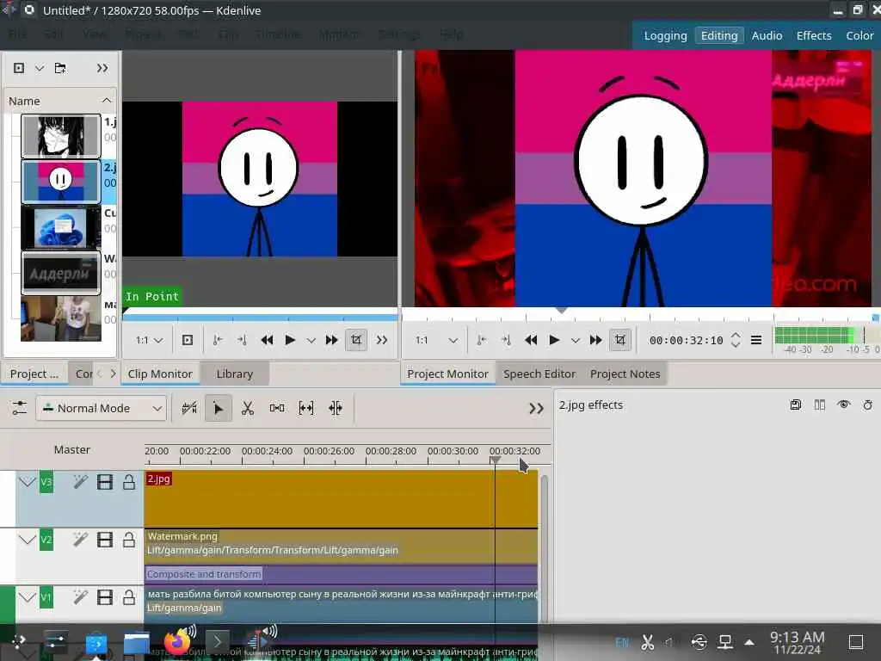Hide track V1 video film icon
The image size is (881, 661).
pyautogui.click(x=104, y=597)
